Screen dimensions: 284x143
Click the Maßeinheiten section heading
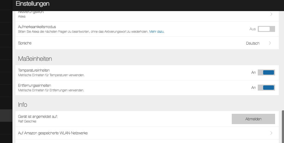[35, 59]
